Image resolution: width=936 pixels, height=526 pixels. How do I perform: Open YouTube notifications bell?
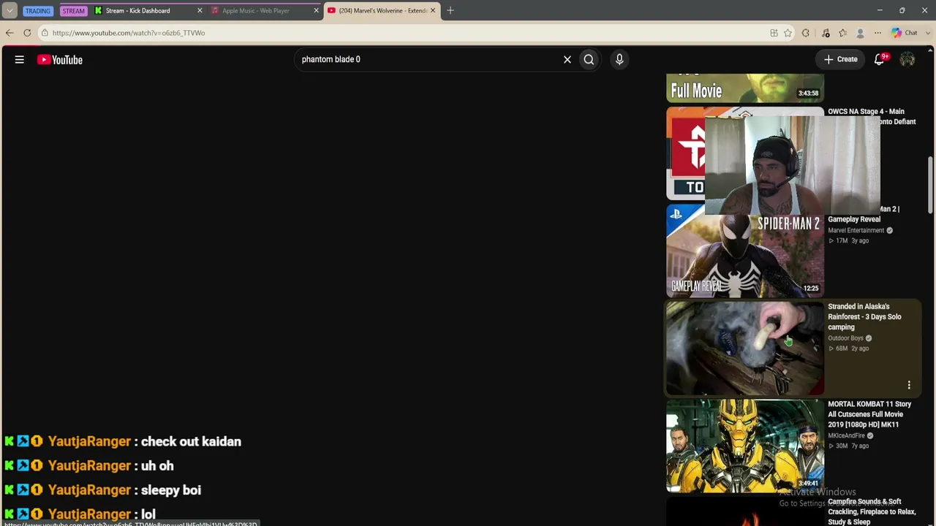(x=880, y=60)
